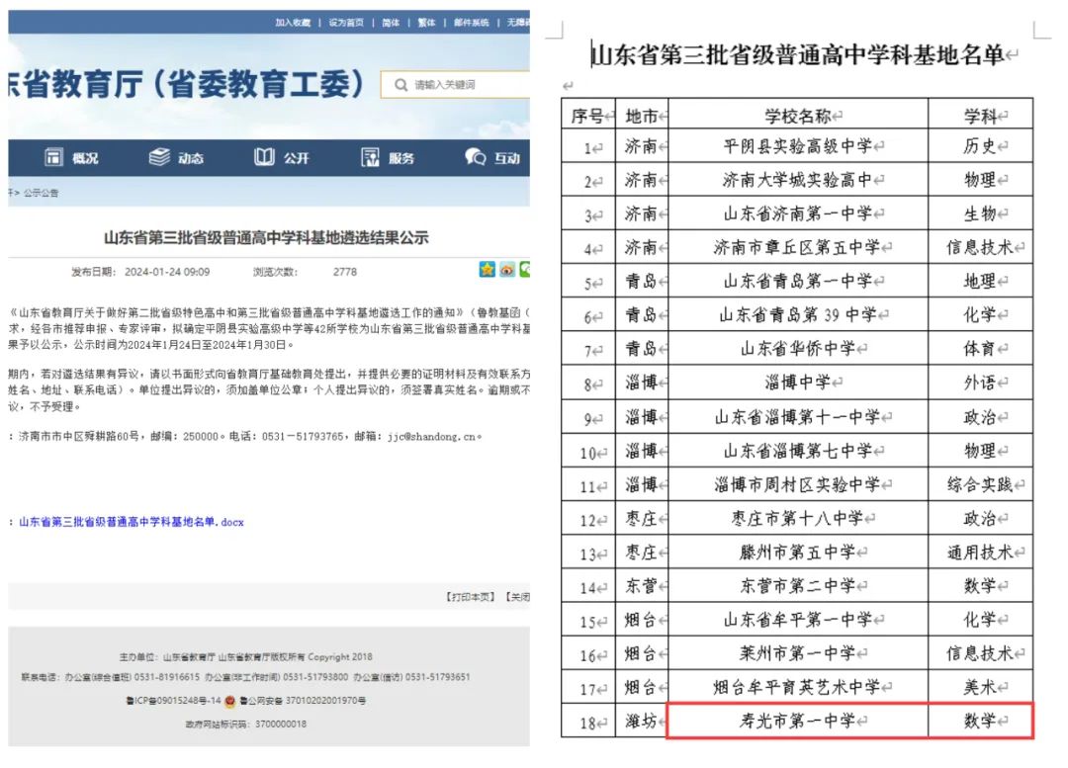Click 设为首页 in the top bar
Screen dimensions: 1068x768
pyautogui.click(x=346, y=23)
